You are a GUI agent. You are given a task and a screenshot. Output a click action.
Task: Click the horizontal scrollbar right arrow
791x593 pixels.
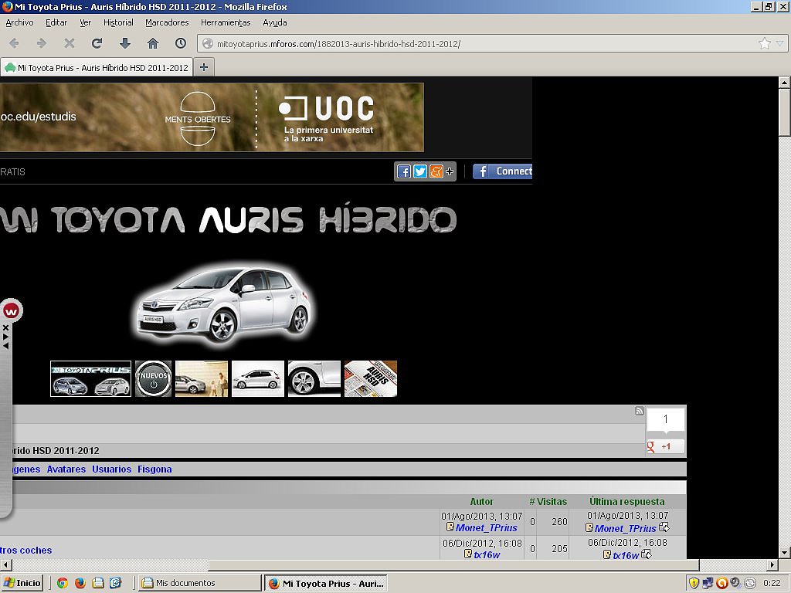pyautogui.click(x=772, y=564)
